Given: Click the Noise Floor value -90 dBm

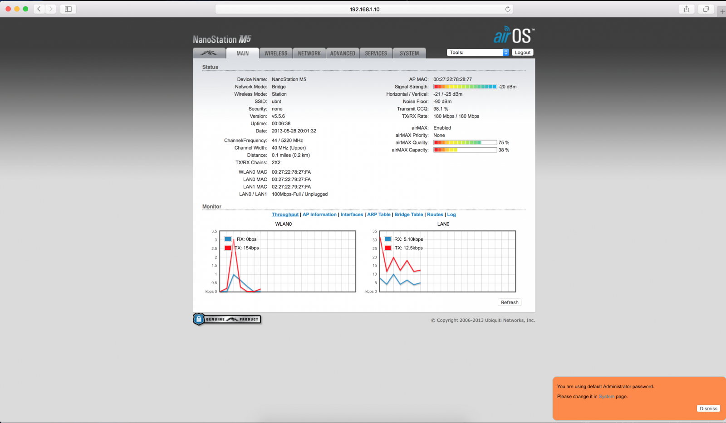Looking at the screenshot, I should click(x=442, y=102).
